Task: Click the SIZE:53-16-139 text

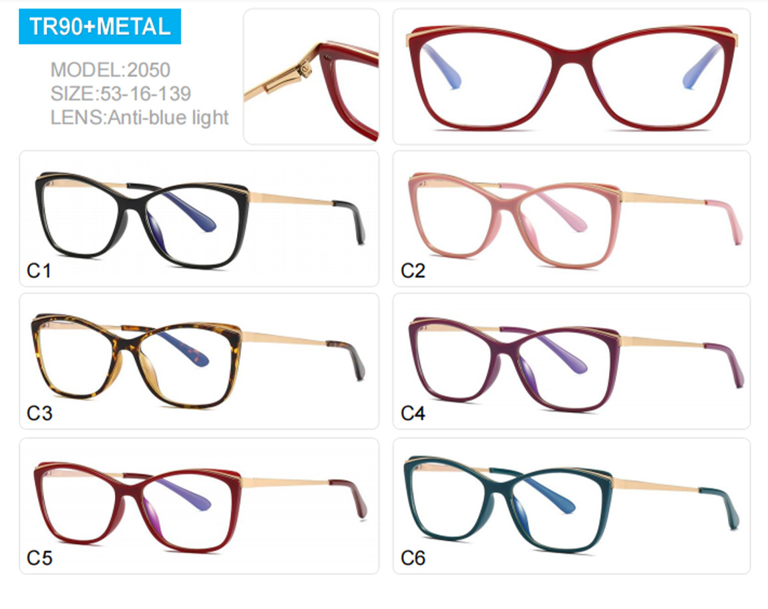Action: (x=120, y=93)
